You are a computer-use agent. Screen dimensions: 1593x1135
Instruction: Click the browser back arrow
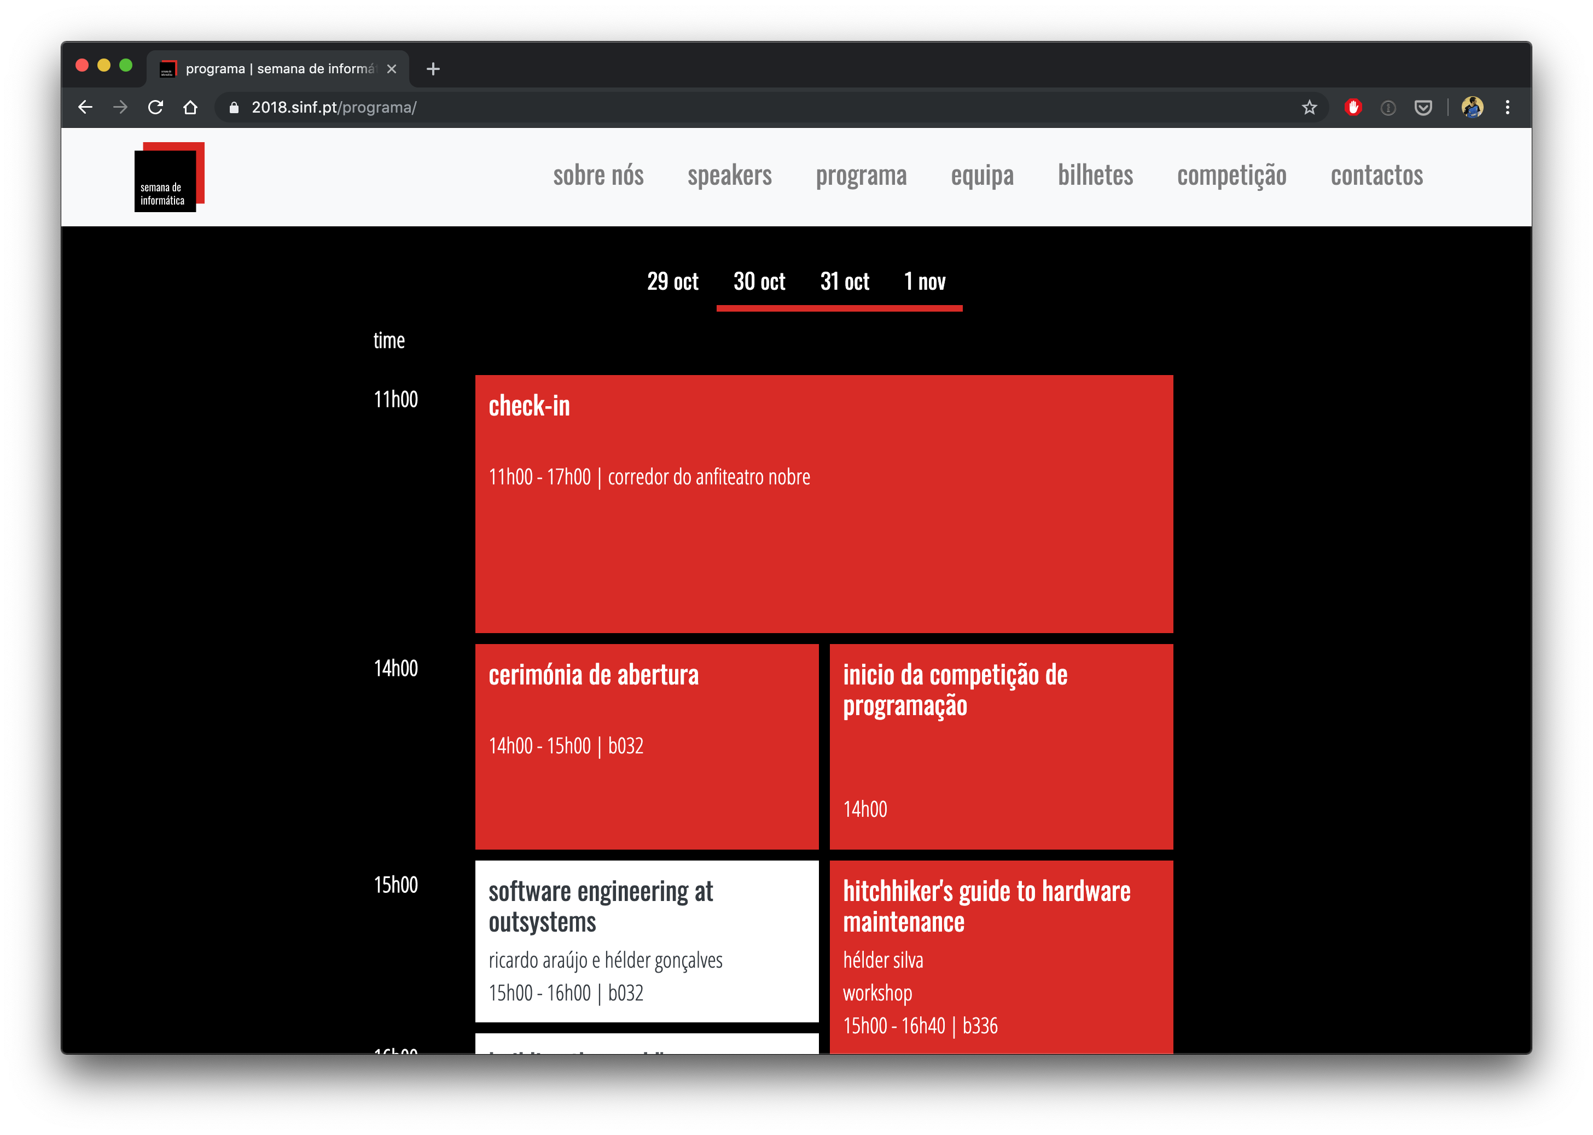point(85,107)
